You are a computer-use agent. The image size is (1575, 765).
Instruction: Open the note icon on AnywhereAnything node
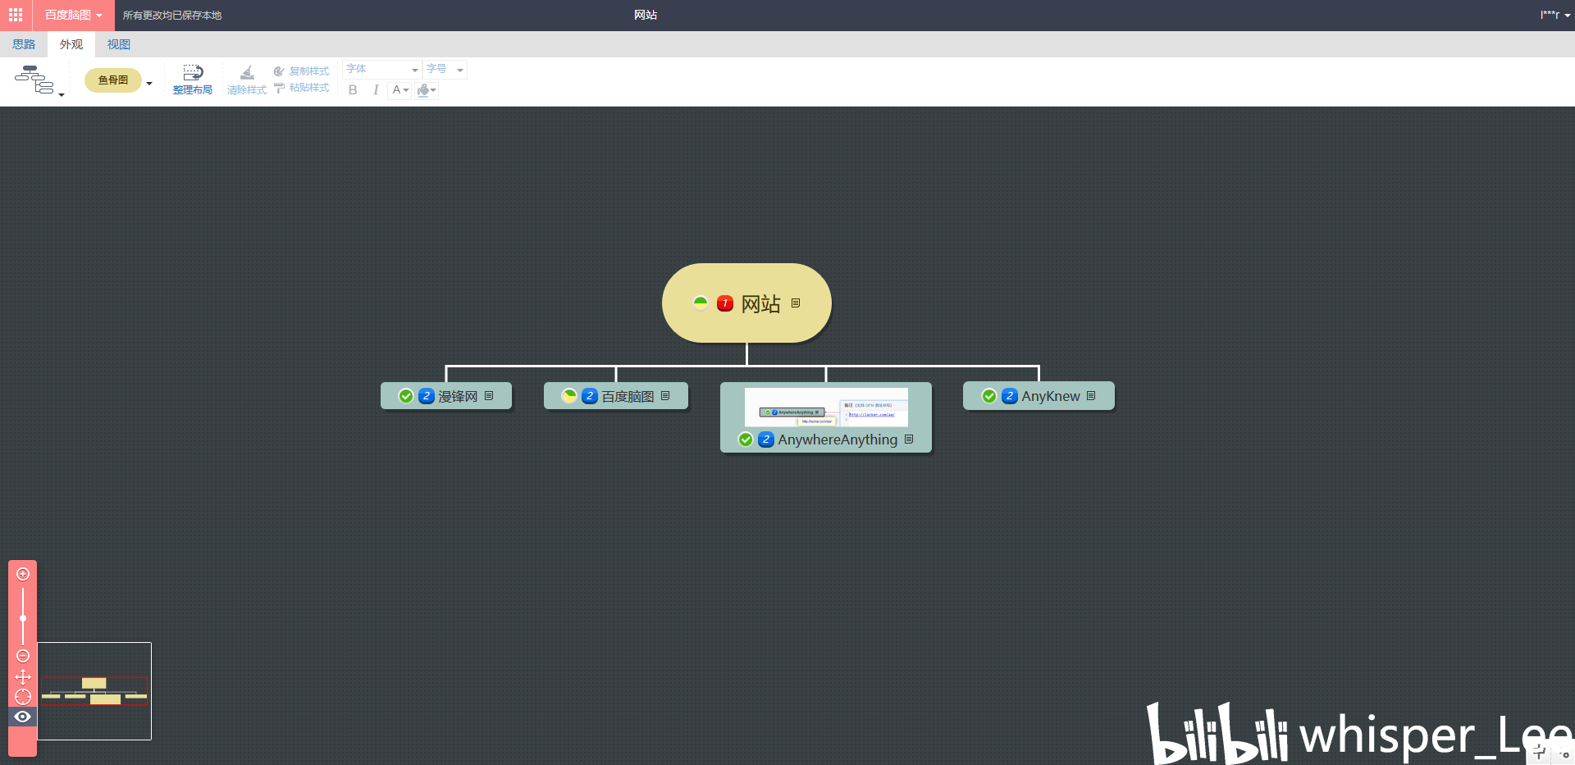pyautogui.click(x=909, y=439)
